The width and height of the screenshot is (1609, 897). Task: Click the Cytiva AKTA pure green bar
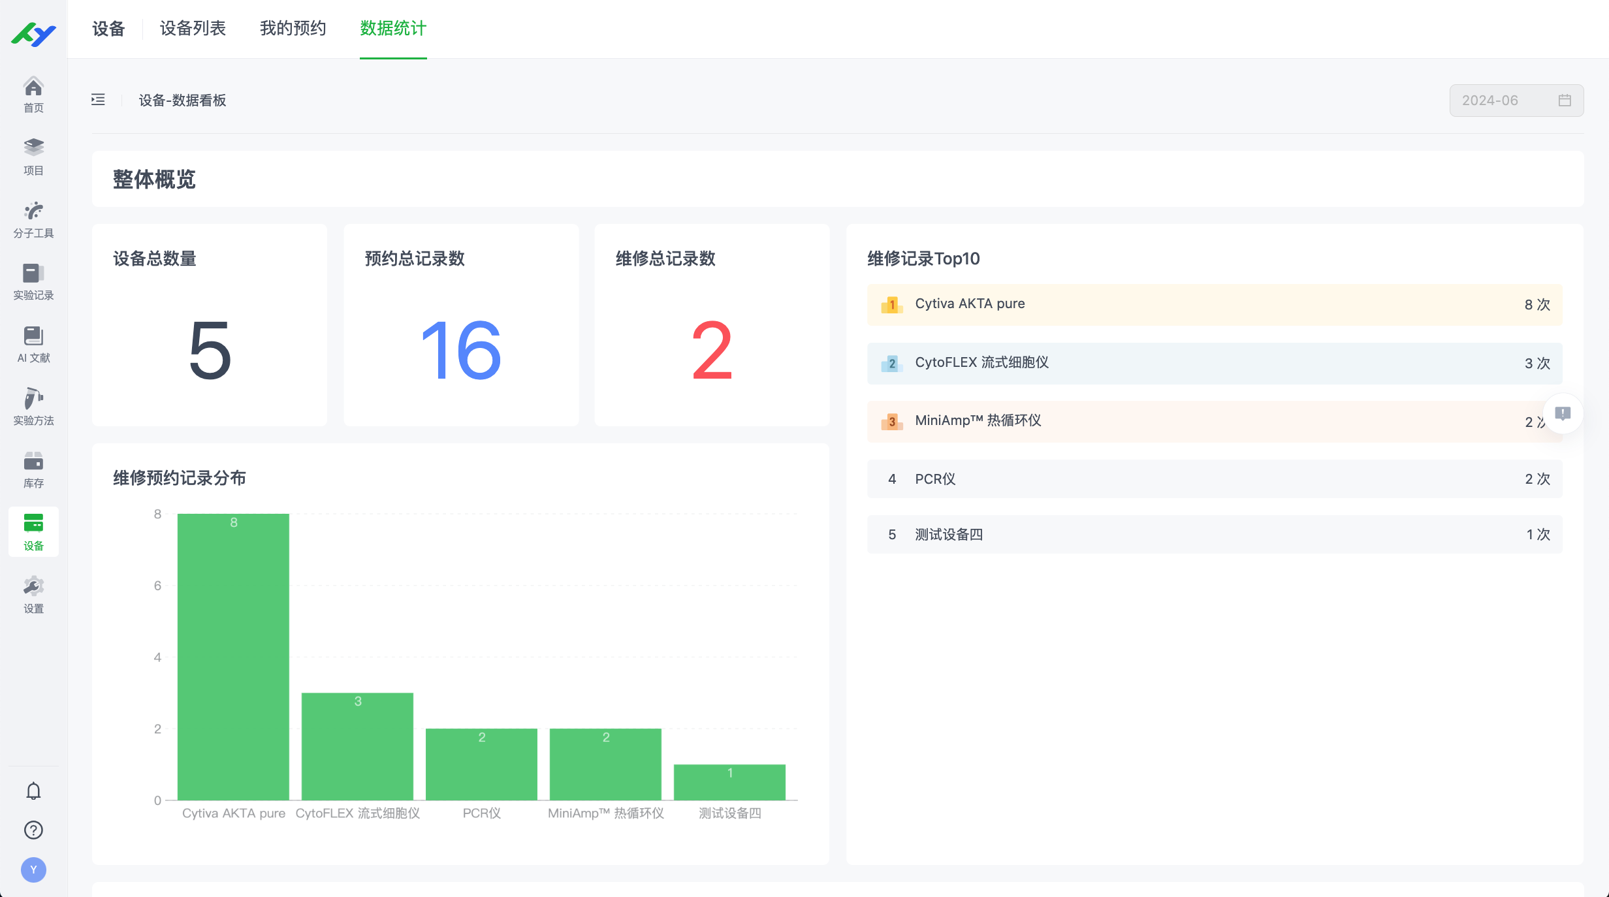tap(233, 656)
